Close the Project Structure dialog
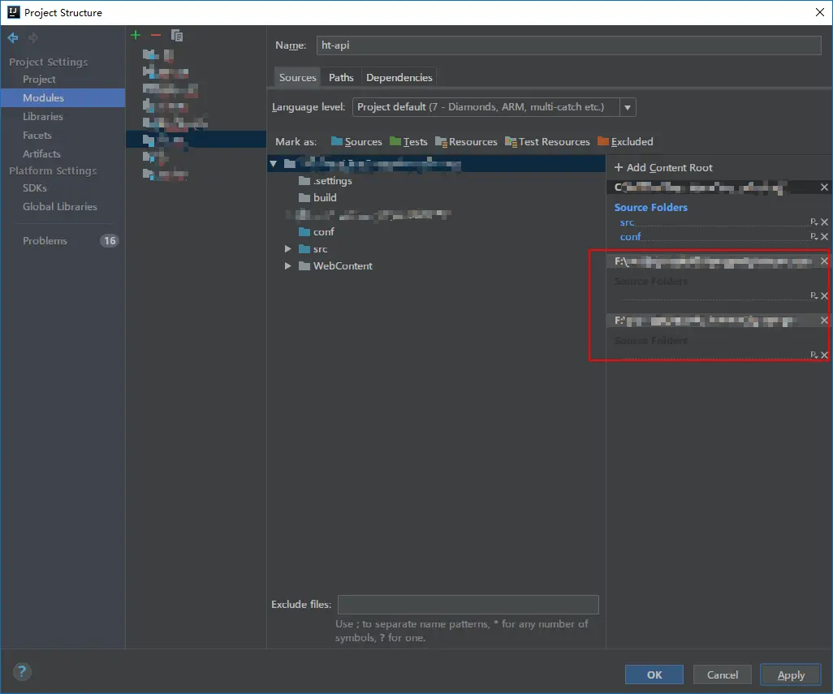The width and height of the screenshot is (833, 694). coord(820,12)
